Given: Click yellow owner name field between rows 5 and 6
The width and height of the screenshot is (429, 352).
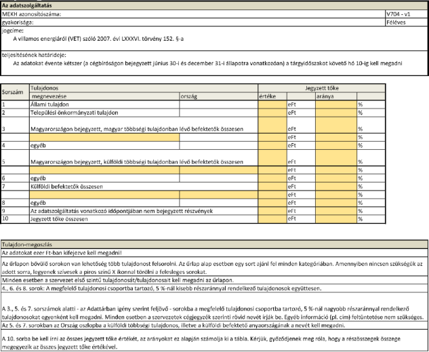Looking at the screenshot, I should pos(104,170).
